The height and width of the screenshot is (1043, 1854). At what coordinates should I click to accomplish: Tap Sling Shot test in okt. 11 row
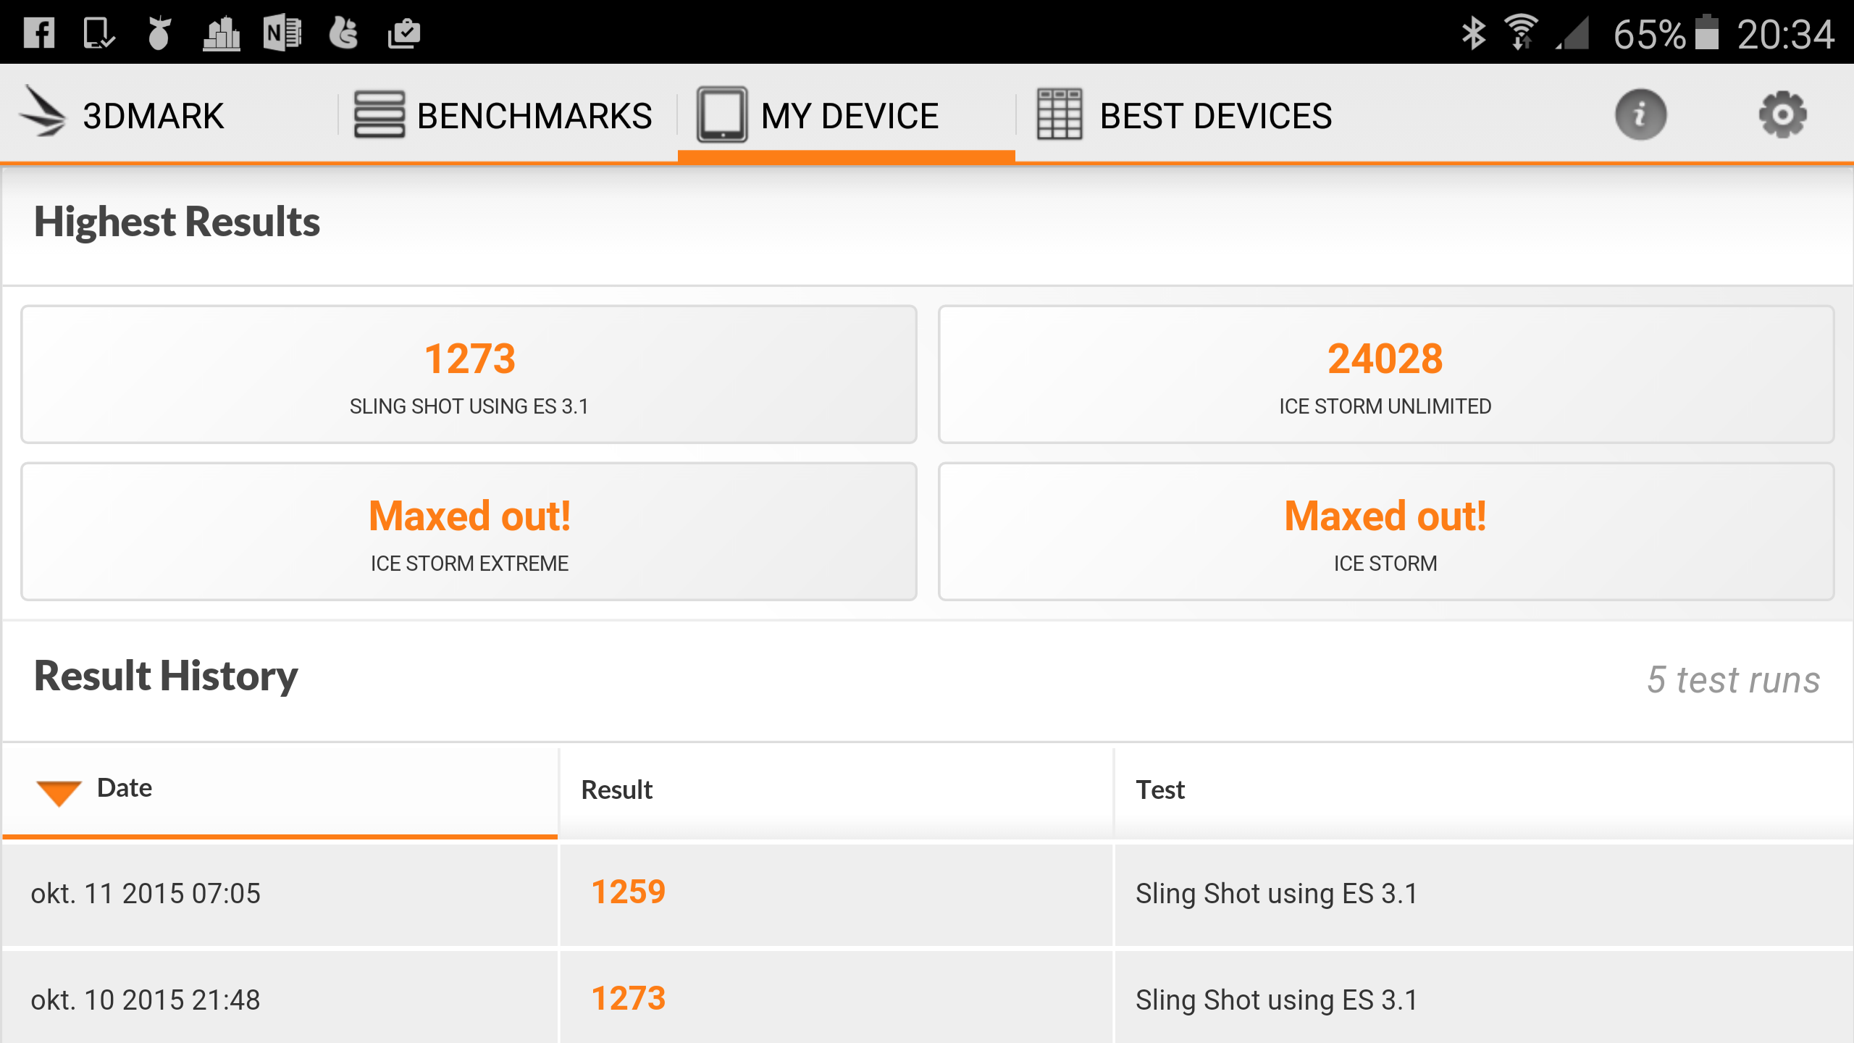(x=1276, y=894)
